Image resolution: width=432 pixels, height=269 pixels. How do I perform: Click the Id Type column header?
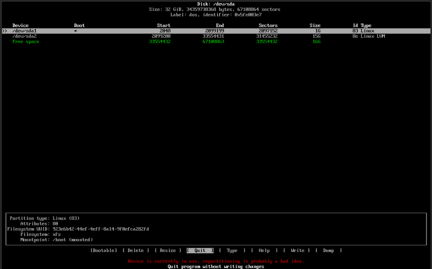(362, 25)
